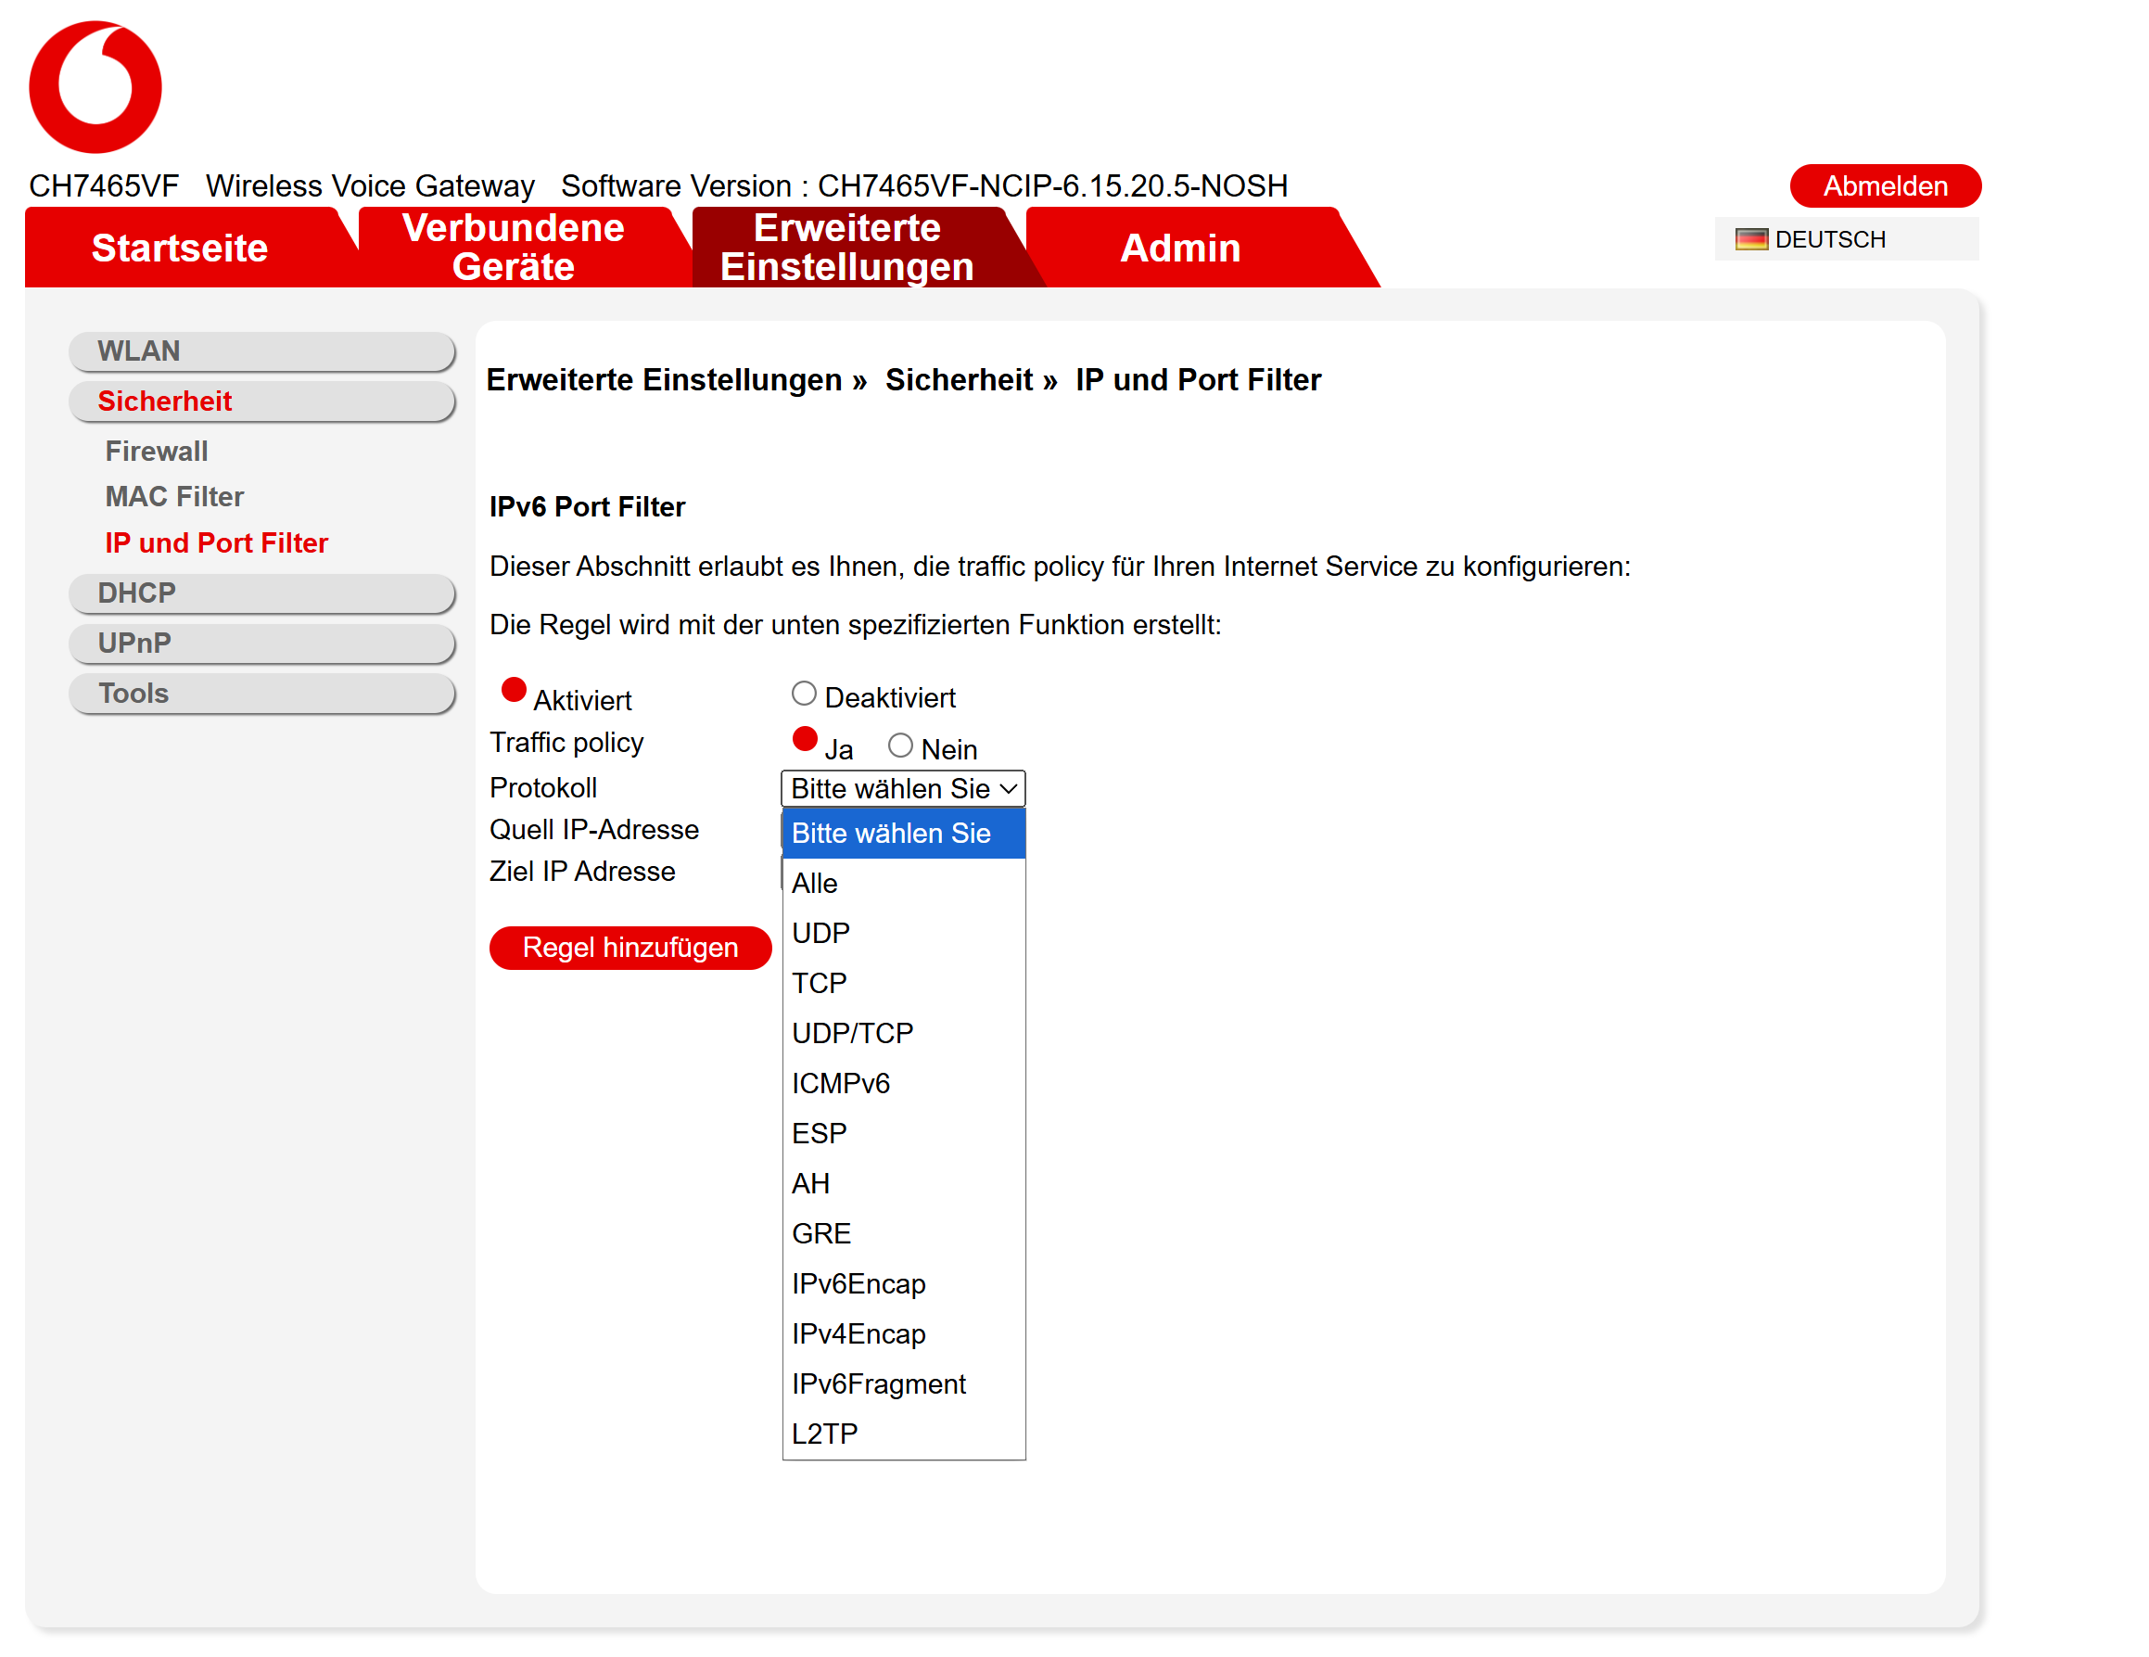2149x1657 pixels.
Task: Choose UDP/TCP from protocol list
Action: [852, 1032]
